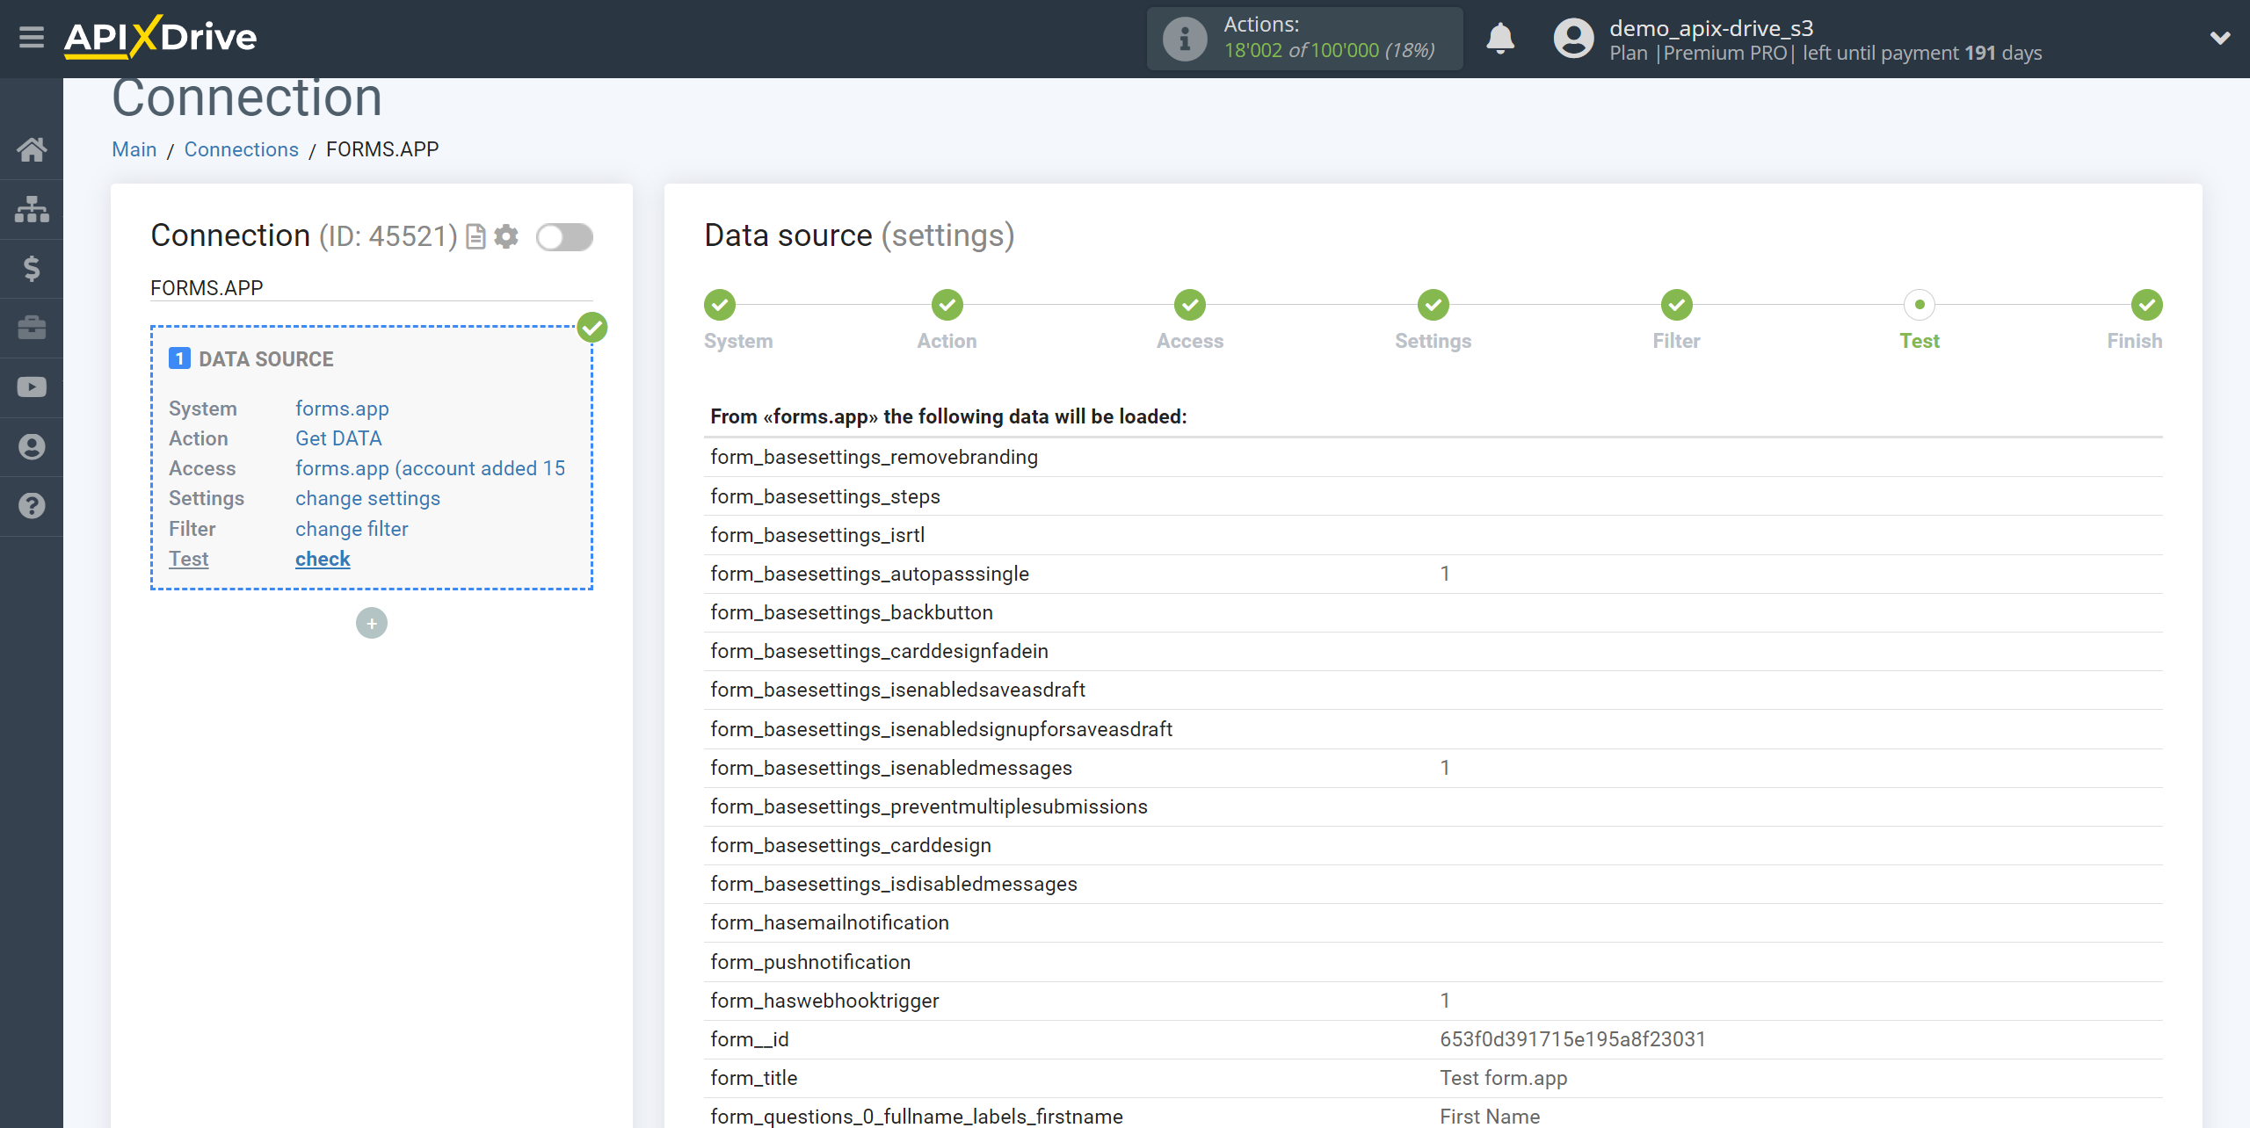Click the connection name FORMS.APP field
Screen dimensions: 2250x1128
[x=372, y=288]
